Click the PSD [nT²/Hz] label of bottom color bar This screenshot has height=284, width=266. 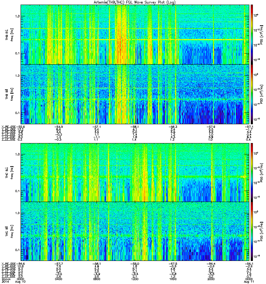(262, 231)
